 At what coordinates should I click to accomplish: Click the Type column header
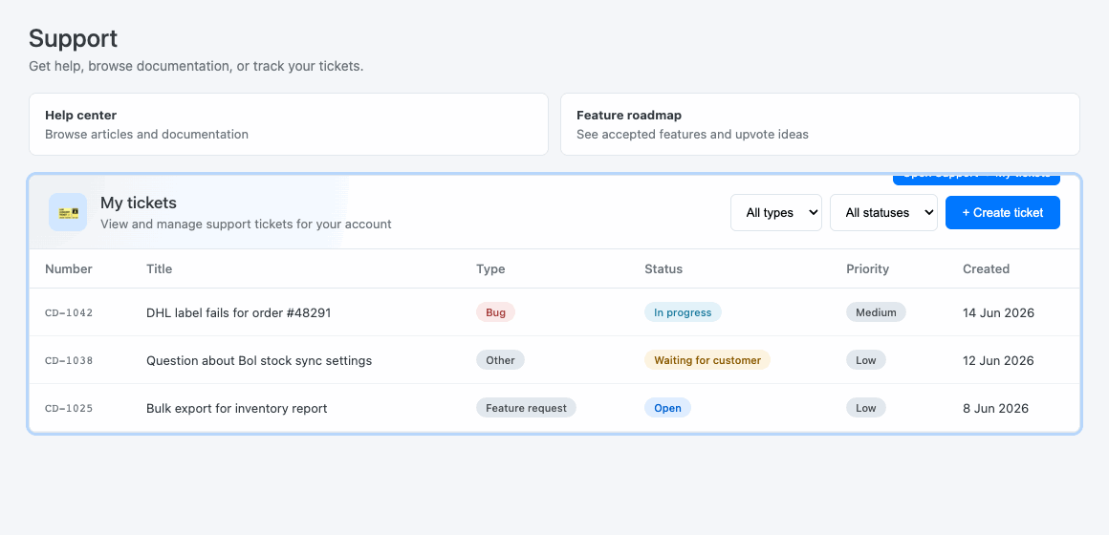coord(490,268)
